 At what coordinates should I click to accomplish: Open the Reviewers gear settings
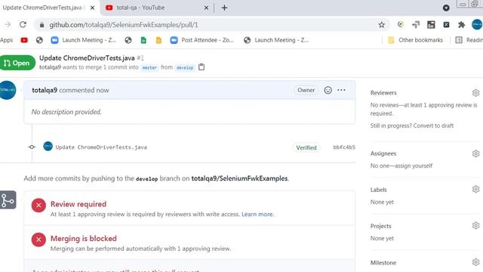click(475, 92)
